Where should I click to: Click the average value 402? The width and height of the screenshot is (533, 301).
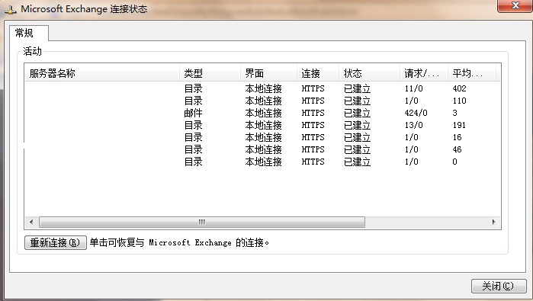pyautogui.click(x=459, y=88)
